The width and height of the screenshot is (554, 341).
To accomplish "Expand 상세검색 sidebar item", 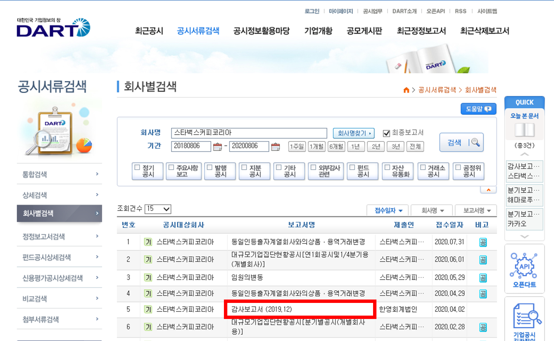I will (x=59, y=195).
